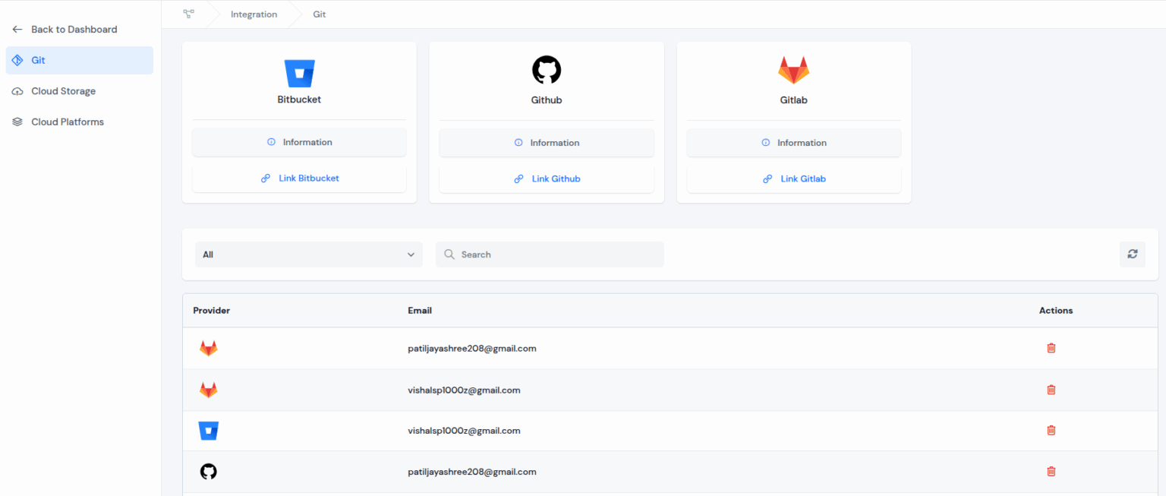Click the magnifier icon in search box
Screen dimensions: 1166x496
pyautogui.click(x=449, y=254)
